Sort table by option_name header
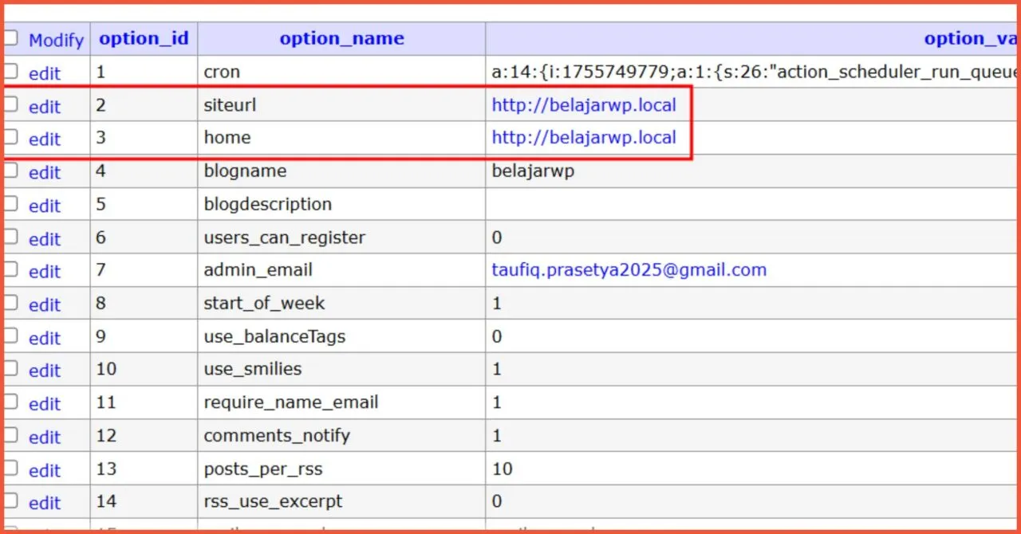Screen dimensions: 1021x534 tap(341, 38)
